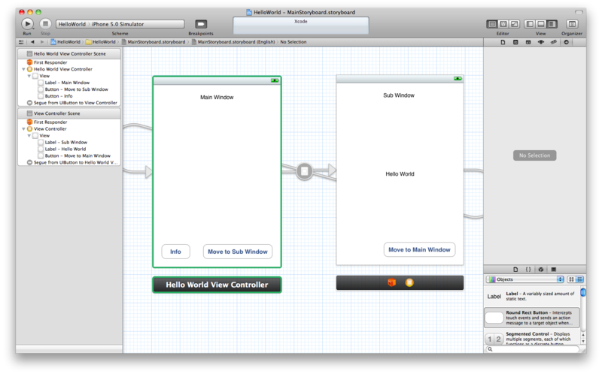Switch to the Standard editor
Image resolution: width=602 pixels, height=377 pixels.
491,24
